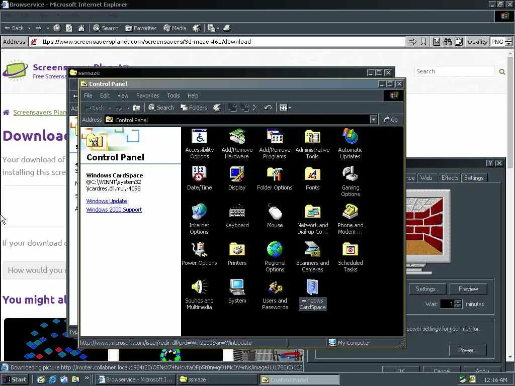Screen dimensions: 515x386
Task: Click the screen saver Settings... button
Action: 427,289
